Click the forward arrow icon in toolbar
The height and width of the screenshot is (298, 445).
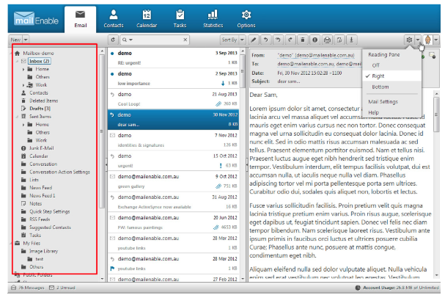point(290,39)
